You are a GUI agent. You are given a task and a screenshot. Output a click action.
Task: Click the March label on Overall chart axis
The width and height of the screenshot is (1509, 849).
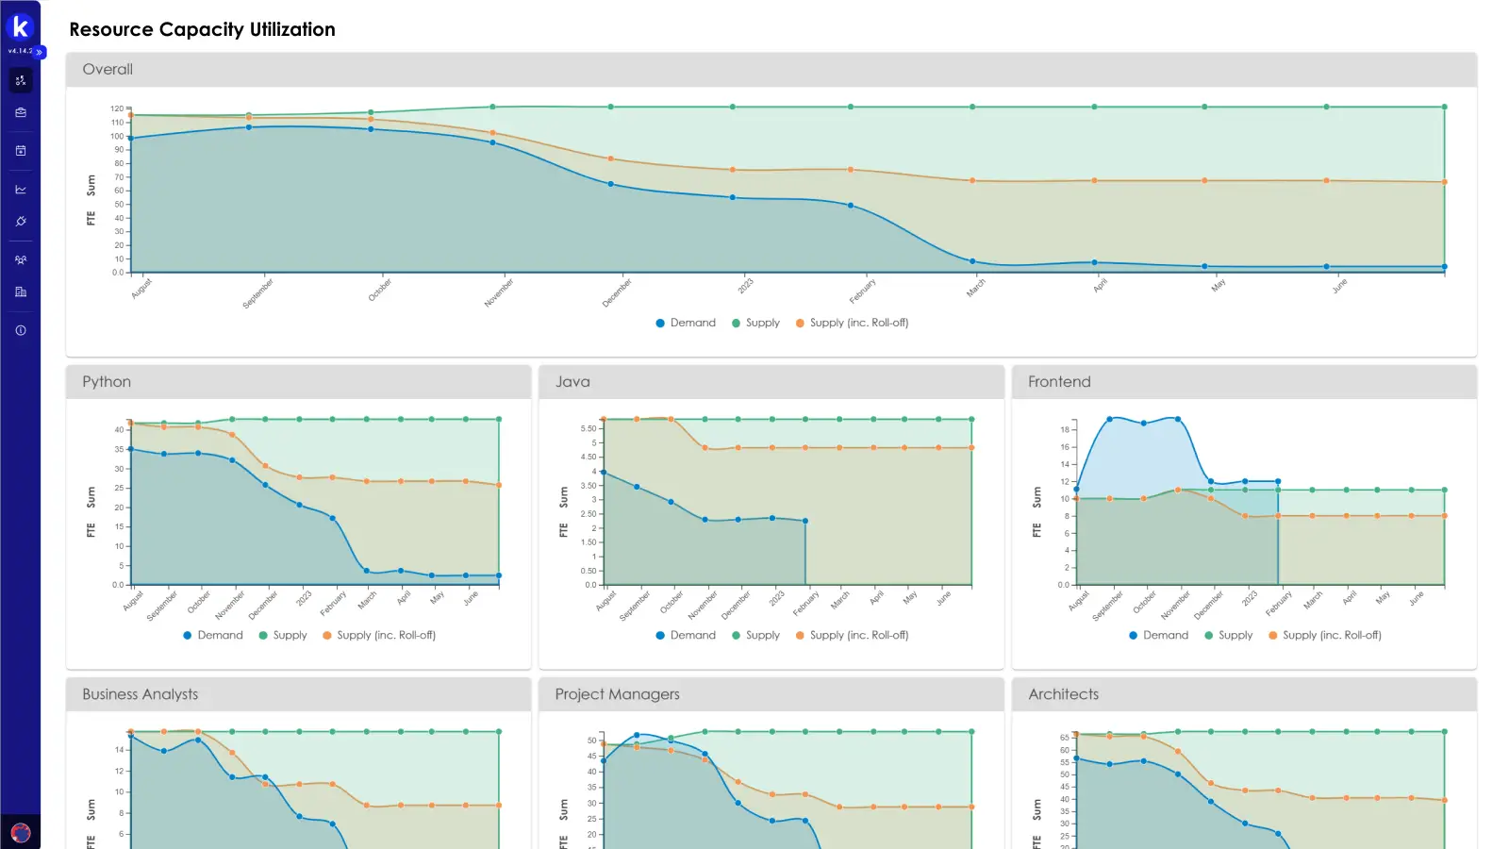(x=975, y=288)
